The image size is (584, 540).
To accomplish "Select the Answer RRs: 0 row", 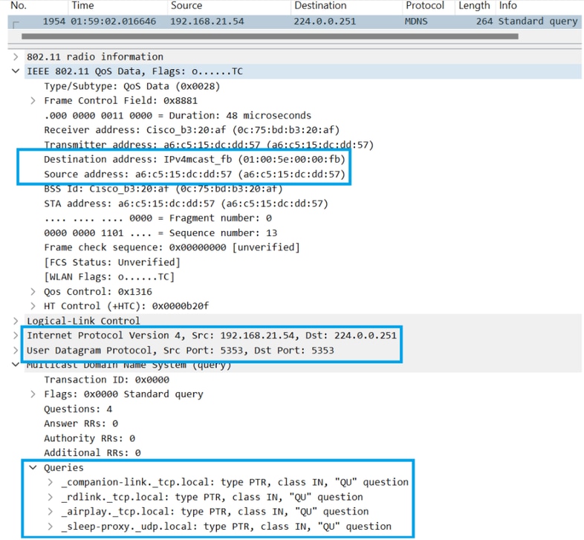I will pyautogui.click(x=81, y=424).
